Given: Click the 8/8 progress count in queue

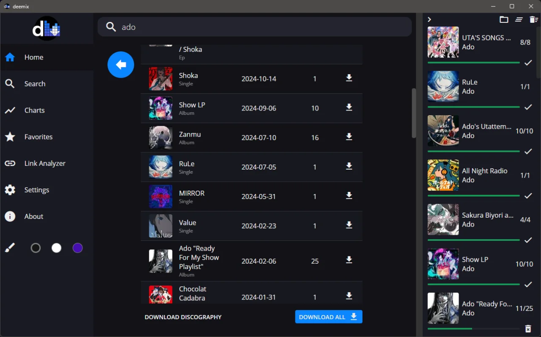Looking at the screenshot, I should (525, 42).
